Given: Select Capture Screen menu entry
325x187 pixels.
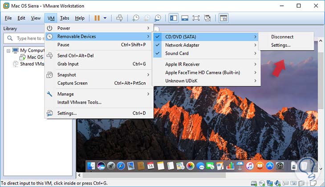Looking at the screenshot, I should [x=99, y=83].
